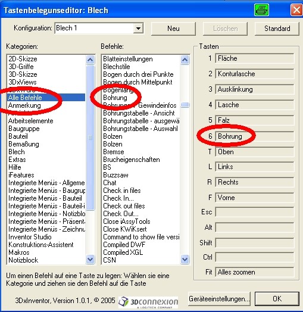This screenshot has height=312, width=303.
Task: Open the Konfiguration dropdown arrow
Action: (x=138, y=29)
